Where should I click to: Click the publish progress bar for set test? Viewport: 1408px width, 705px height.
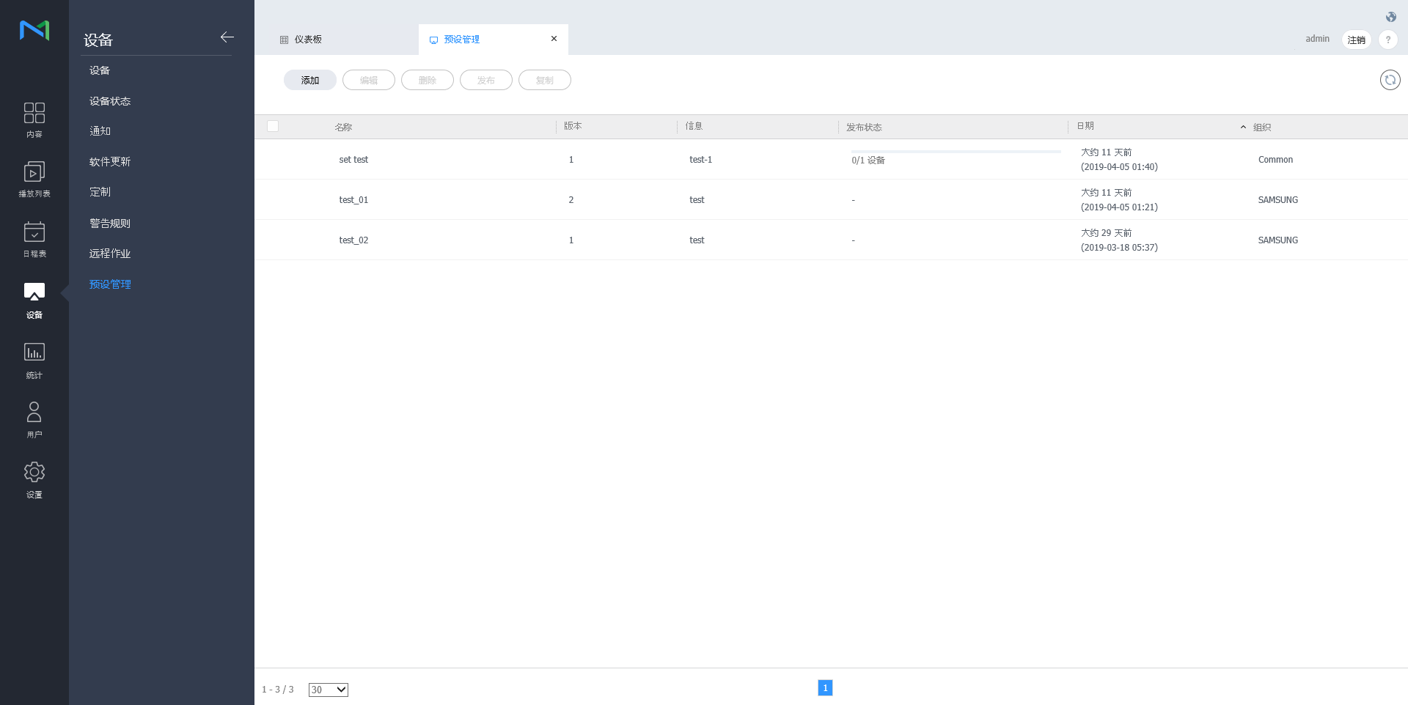point(956,152)
